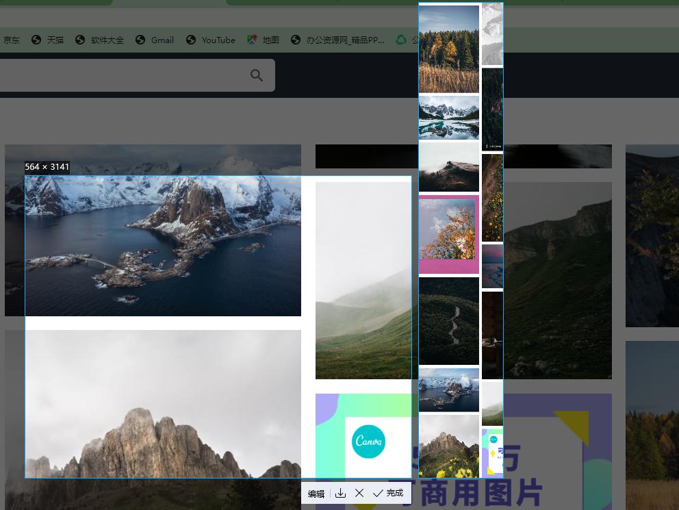Screen dimensions: 679x510
Task: Select the autumn forest preview thumbnail
Action: [x=448, y=49]
